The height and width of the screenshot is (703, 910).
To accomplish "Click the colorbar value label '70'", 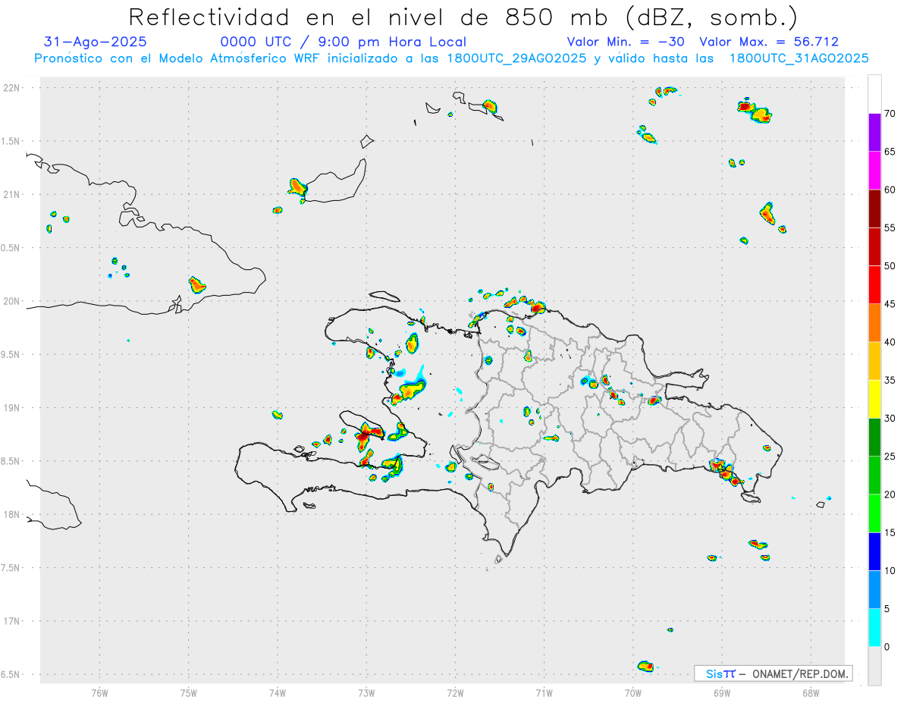I will pyautogui.click(x=890, y=114).
